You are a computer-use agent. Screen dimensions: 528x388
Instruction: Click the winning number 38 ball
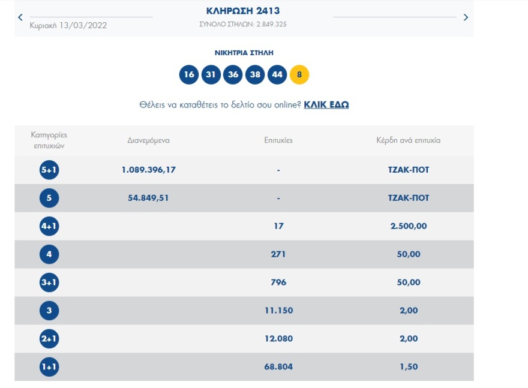coord(255,75)
